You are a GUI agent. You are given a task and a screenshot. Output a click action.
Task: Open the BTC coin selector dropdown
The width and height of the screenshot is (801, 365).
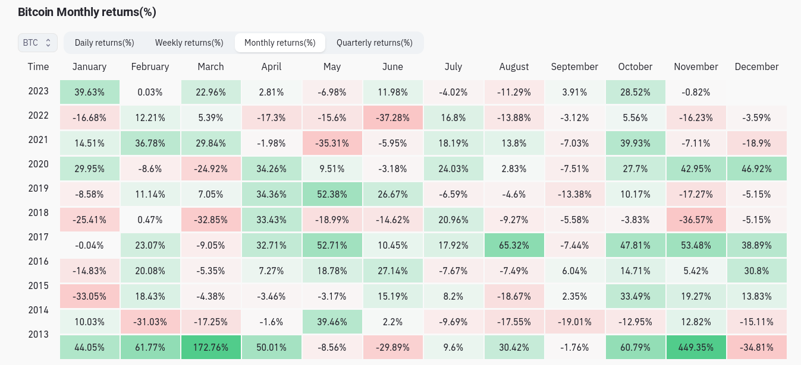coord(37,43)
